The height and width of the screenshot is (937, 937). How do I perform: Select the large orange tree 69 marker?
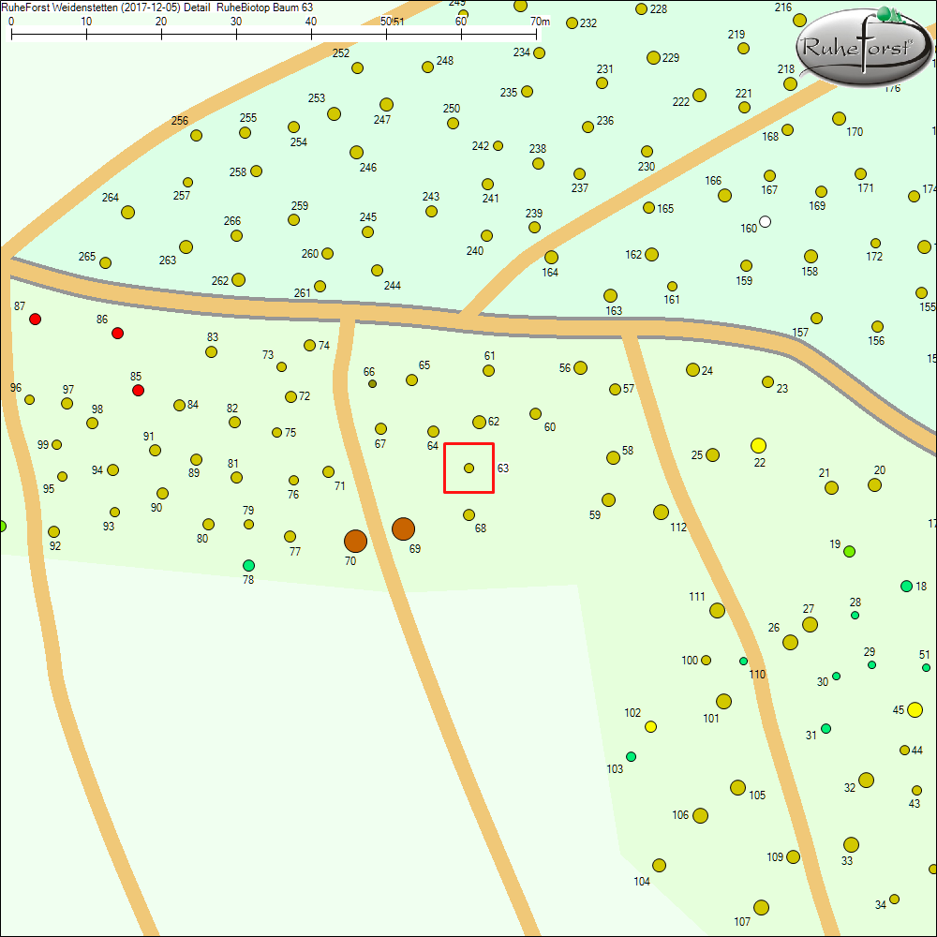pyautogui.click(x=403, y=528)
